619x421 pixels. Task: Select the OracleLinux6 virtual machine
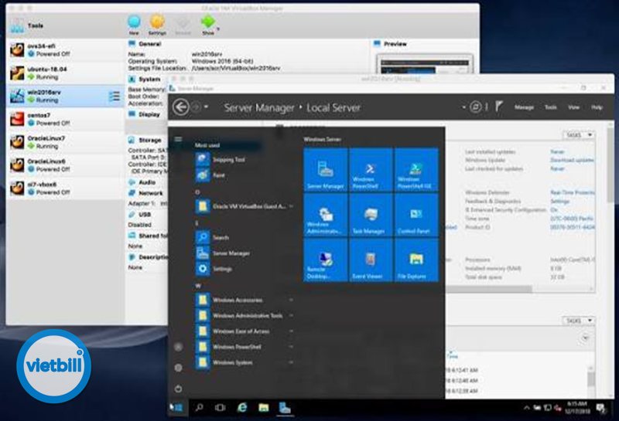tap(66, 165)
